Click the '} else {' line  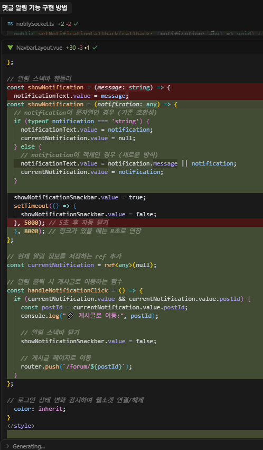(x=28, y=146)
